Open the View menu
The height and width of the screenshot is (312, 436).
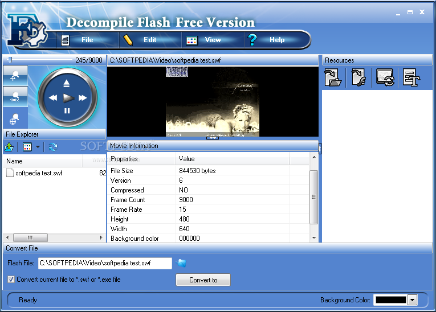click(213, 40)
